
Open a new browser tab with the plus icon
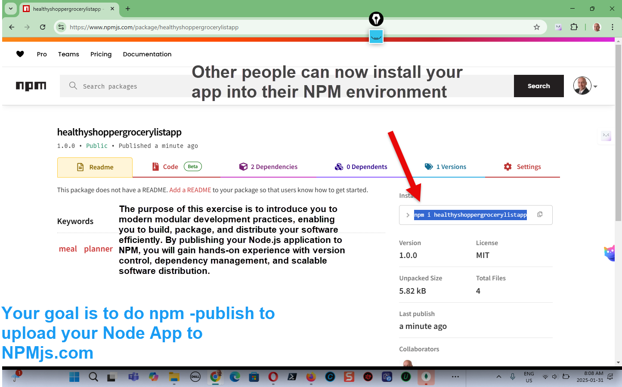(x=128, y=9)
